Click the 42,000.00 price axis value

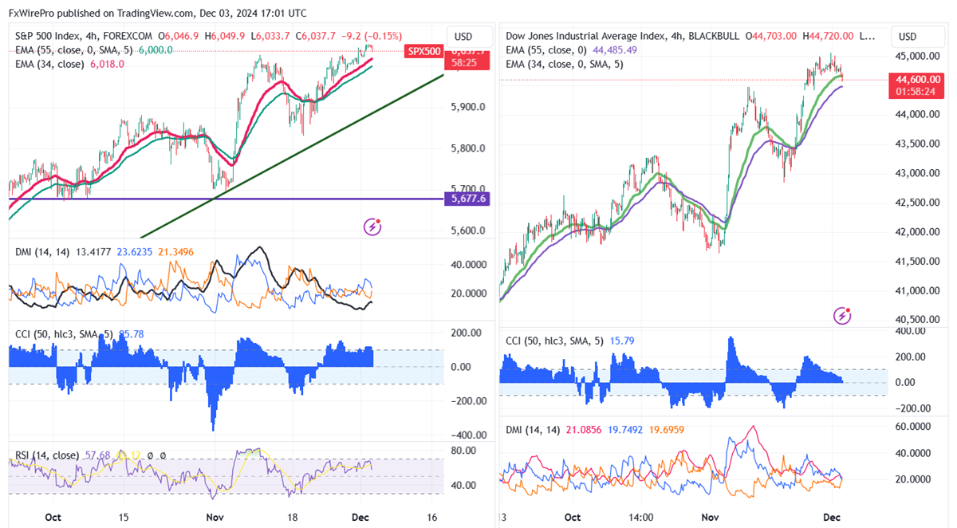coord(919,232)
